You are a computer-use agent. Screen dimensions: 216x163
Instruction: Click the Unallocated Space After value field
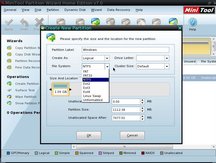(126, 118)
